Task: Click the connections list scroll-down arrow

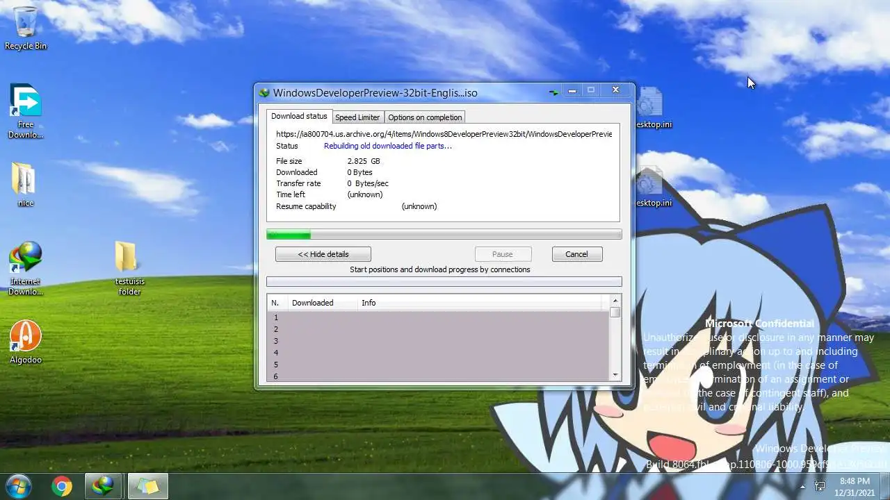Action: click(x=615, y=375)
